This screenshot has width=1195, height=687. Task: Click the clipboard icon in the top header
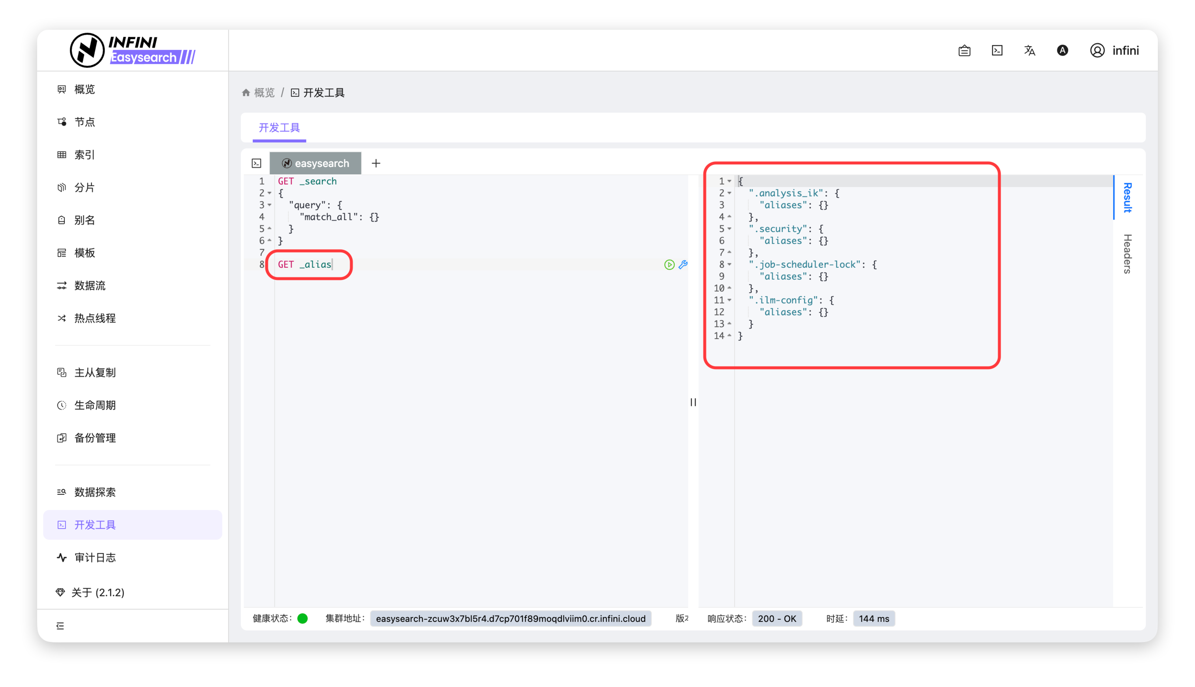pos(964,51)
